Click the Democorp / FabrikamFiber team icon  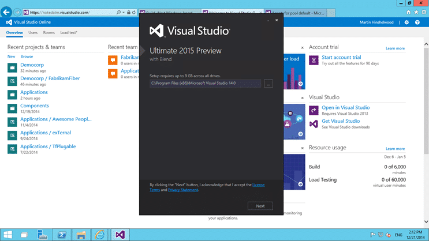point(12,81)
